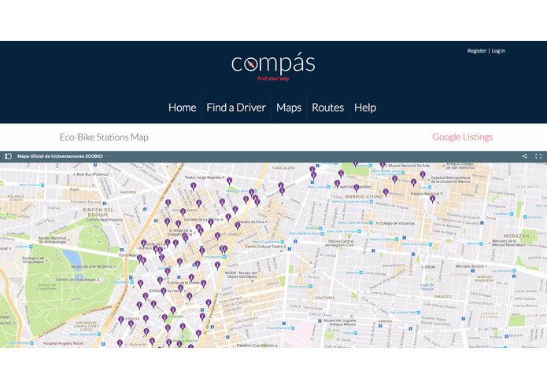Select the pin over the Teatro Metropólitan label
The height and width of the screenshot is (388, 547).
coord(357,189)
